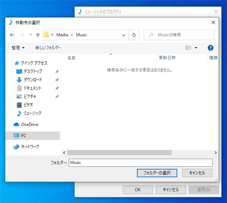Open ピクチャ in the sidebar

30,97
